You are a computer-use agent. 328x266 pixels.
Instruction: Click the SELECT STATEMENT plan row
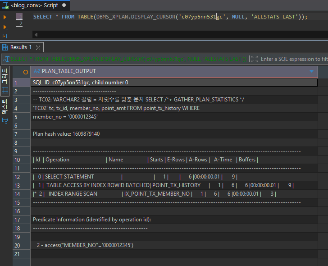point(174,177)
